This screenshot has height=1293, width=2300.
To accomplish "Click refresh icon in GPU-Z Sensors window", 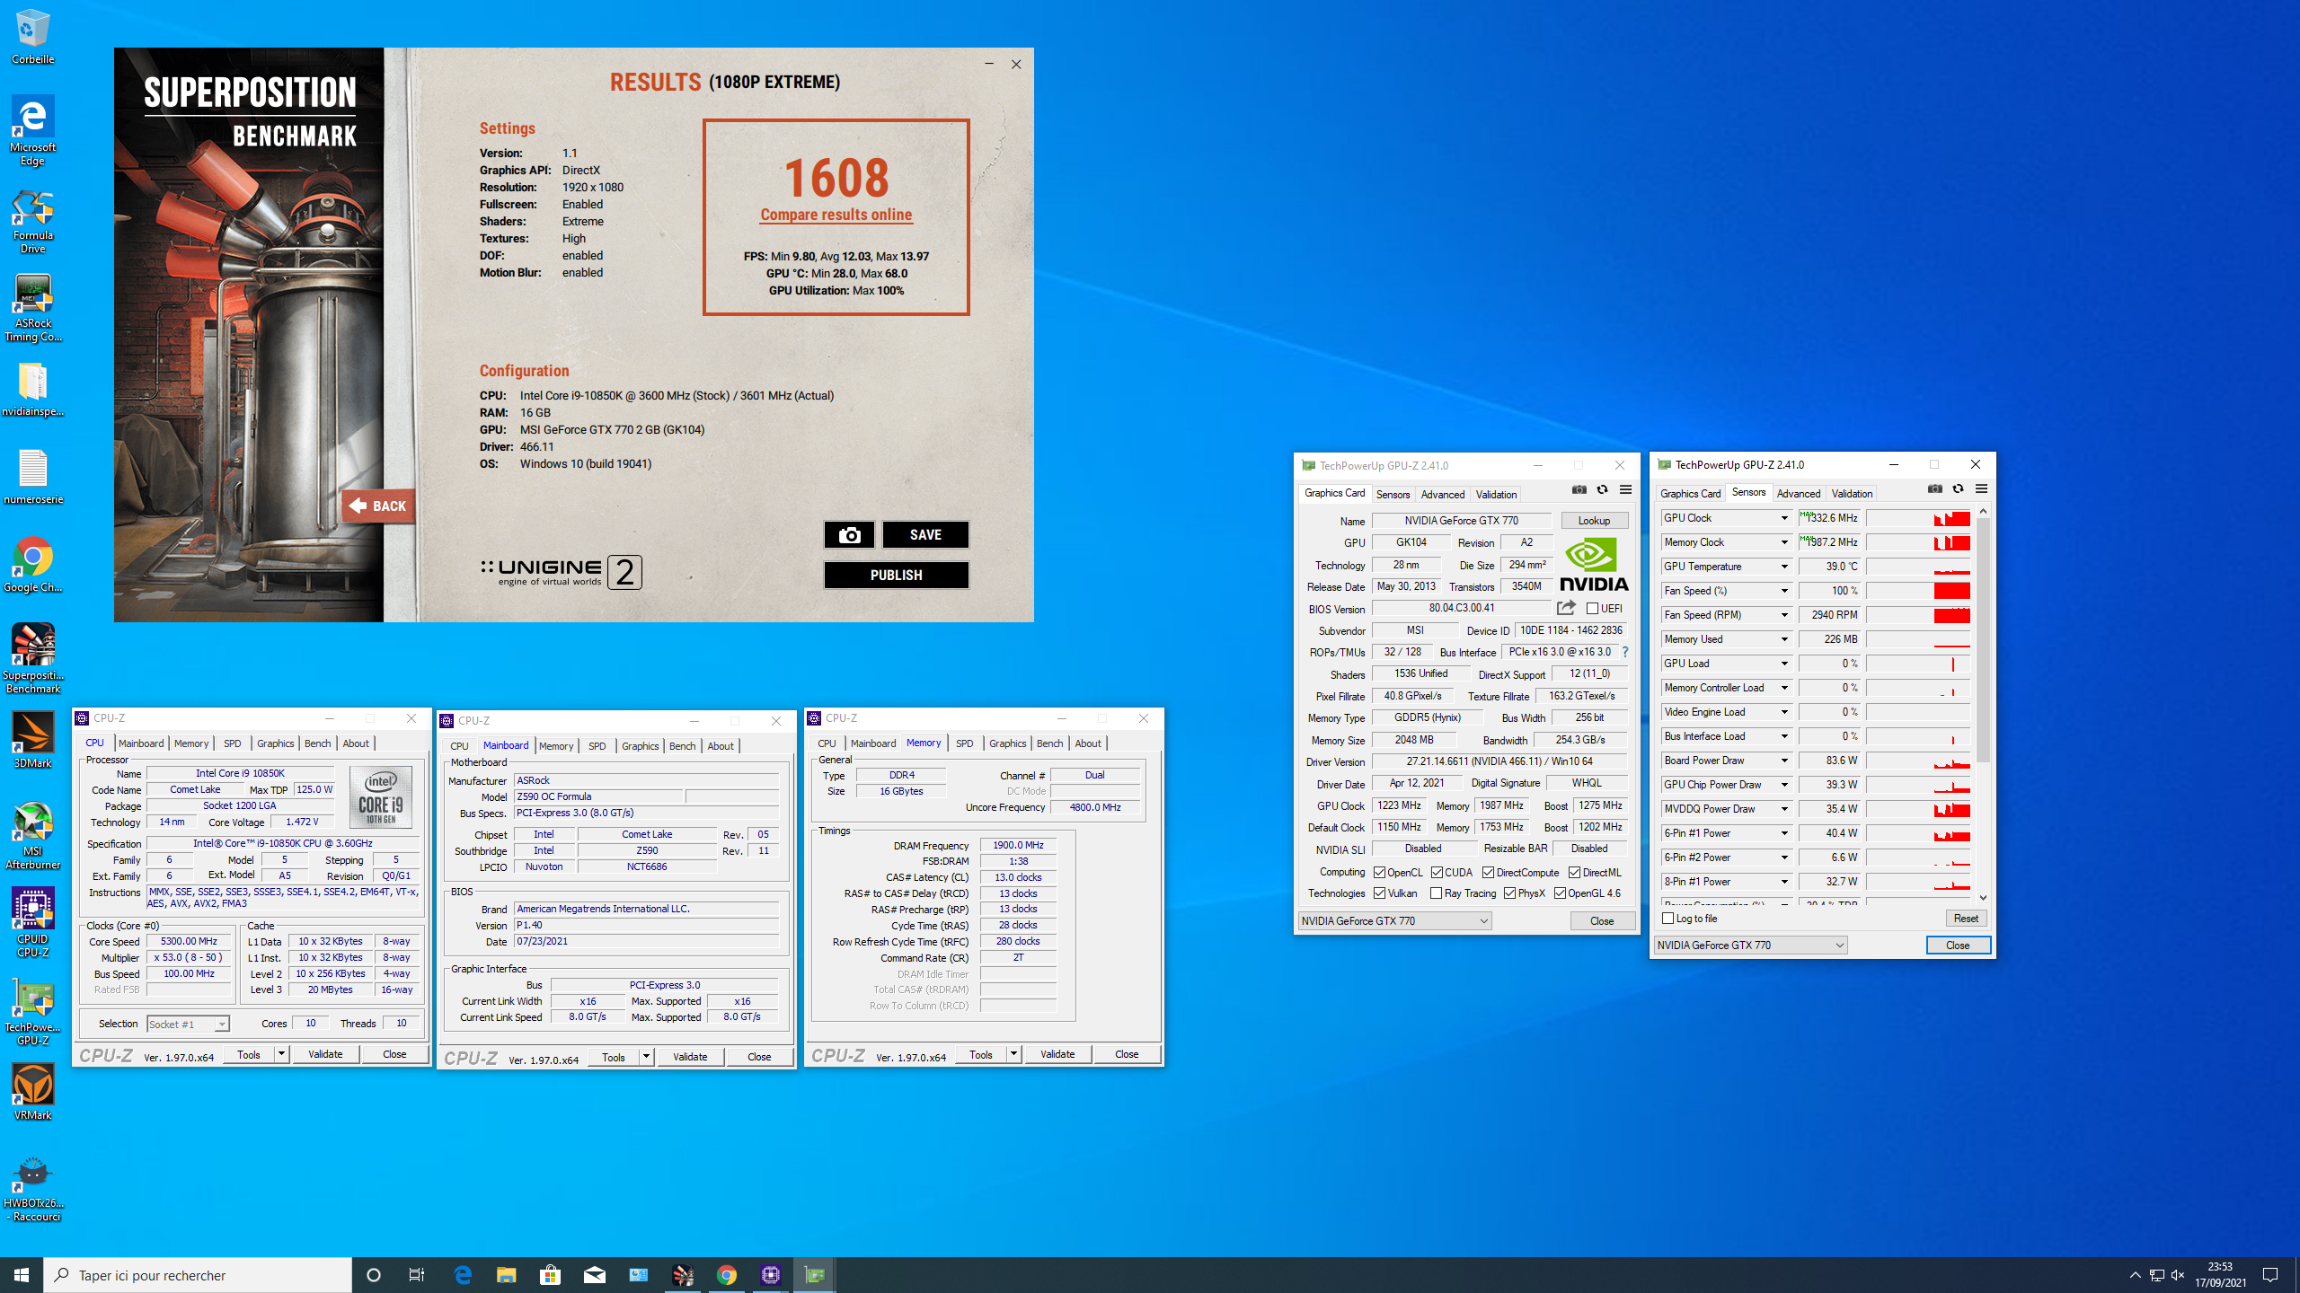I will (1958, 489).
